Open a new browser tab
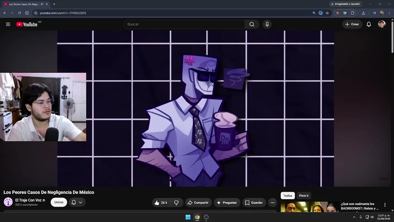The height and width of the screenshot is (222, 394). coord(54,4)
